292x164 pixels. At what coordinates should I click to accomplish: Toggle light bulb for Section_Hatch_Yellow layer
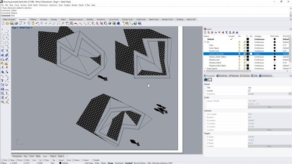tap(239, 56)
